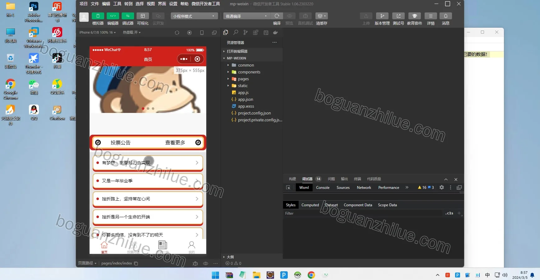Open the Settings menu
This screenshot has height=280, width=540.
pos(173,4)
